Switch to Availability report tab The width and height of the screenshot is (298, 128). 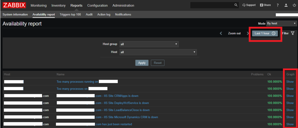pos(44,15)
